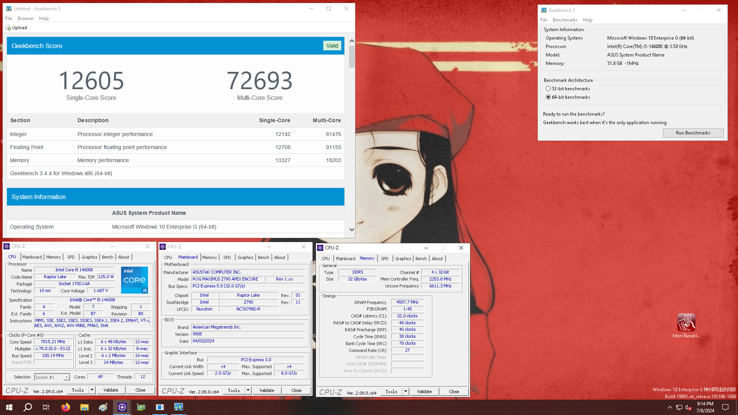Click the Multiplier value x 78.0

53,349
